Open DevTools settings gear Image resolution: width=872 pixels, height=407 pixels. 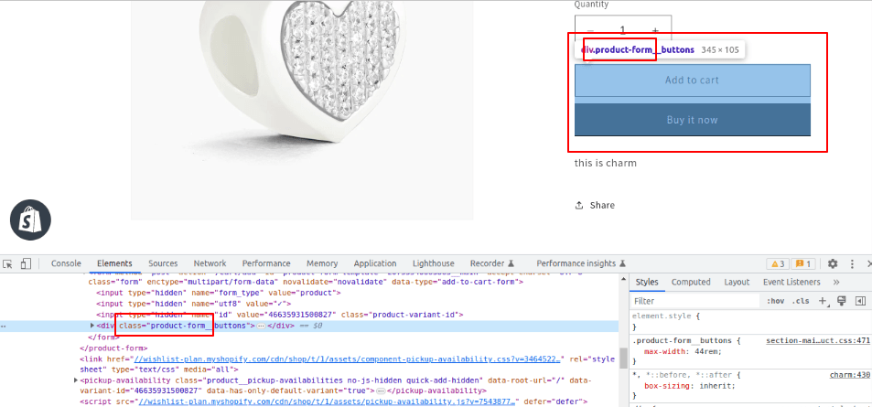(833, 263)
